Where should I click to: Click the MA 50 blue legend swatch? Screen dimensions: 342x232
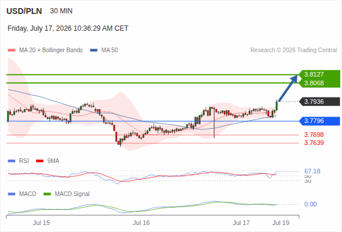click(93, 50)
